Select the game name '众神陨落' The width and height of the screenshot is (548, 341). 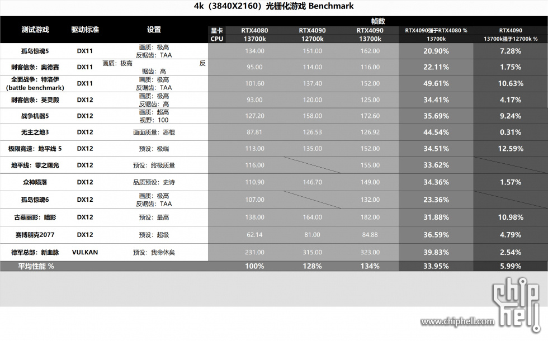click(x=35, y=182)
